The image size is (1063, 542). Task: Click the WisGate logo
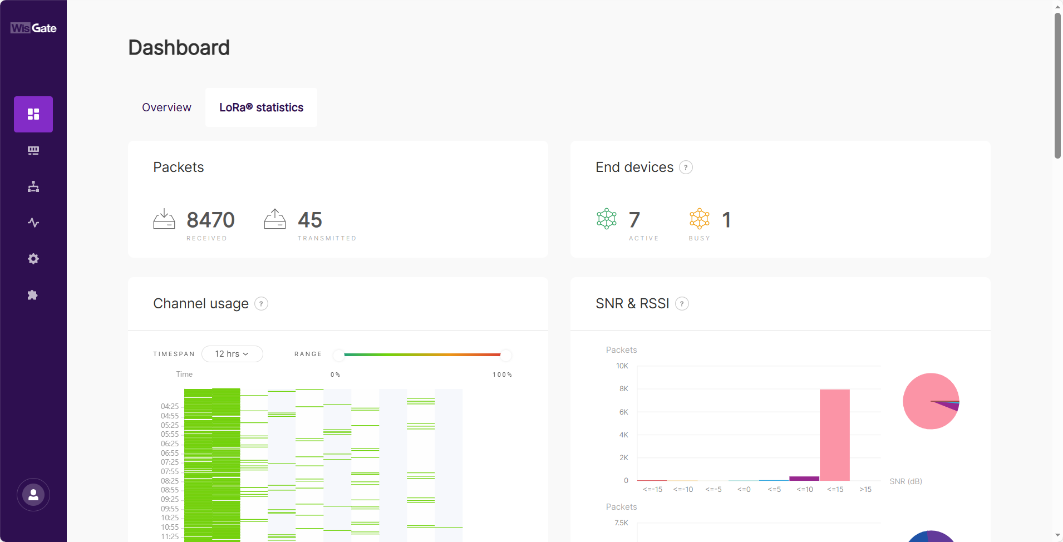point(33,28)
